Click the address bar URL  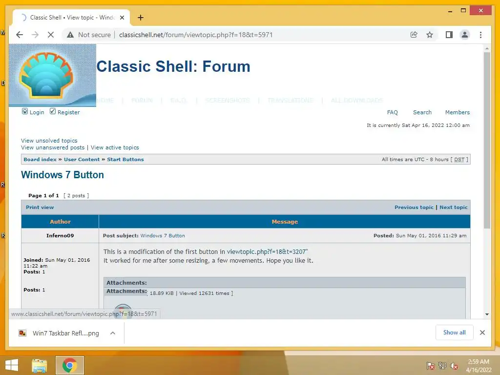pyautogui.click(x=196, y=35)
